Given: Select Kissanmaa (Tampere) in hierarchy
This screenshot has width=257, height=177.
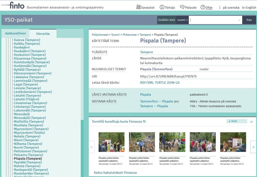Looking at the screenshot, I should [x=30, y=58].
